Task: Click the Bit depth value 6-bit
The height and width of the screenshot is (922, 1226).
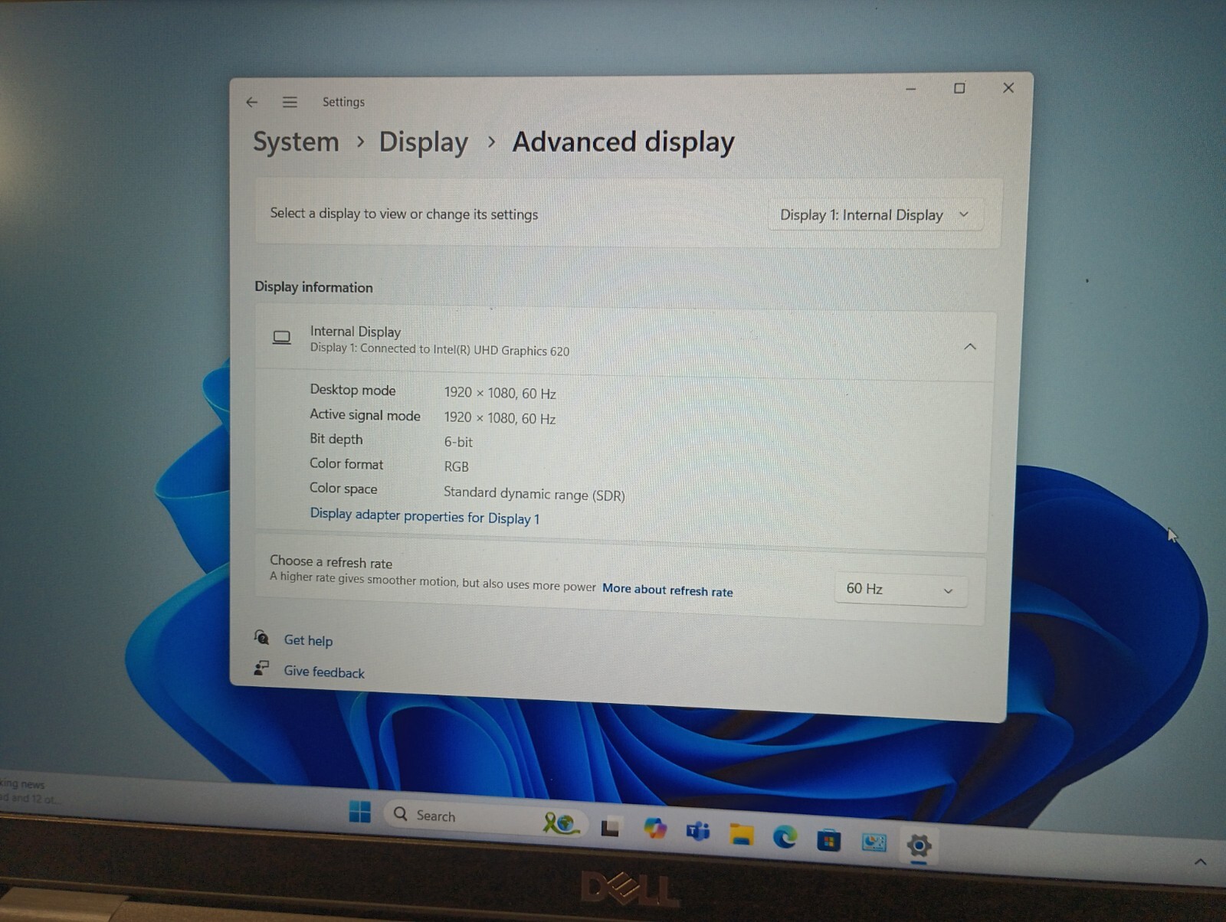Action: pyautogui.click(x=458, y=442)
